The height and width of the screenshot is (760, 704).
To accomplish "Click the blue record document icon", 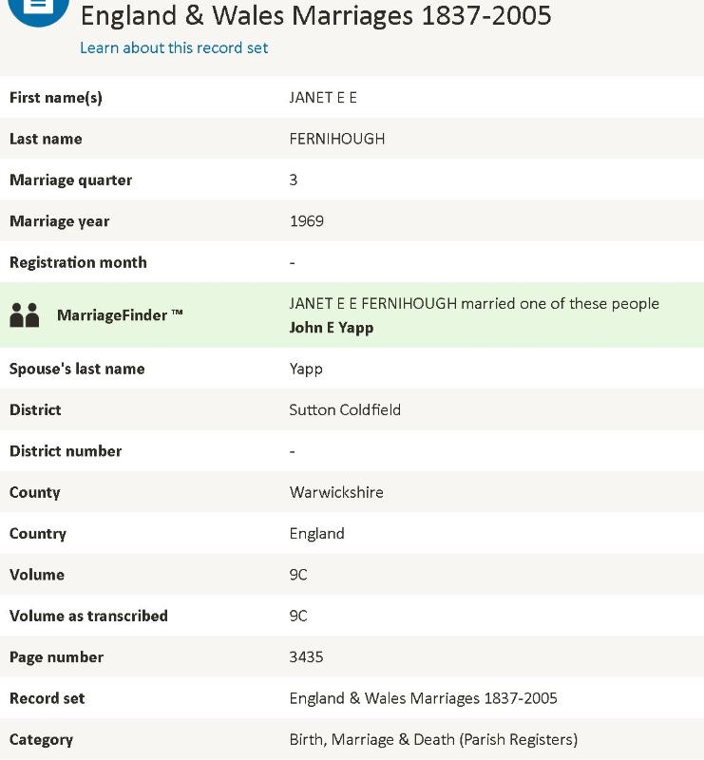I will point(38,8).
